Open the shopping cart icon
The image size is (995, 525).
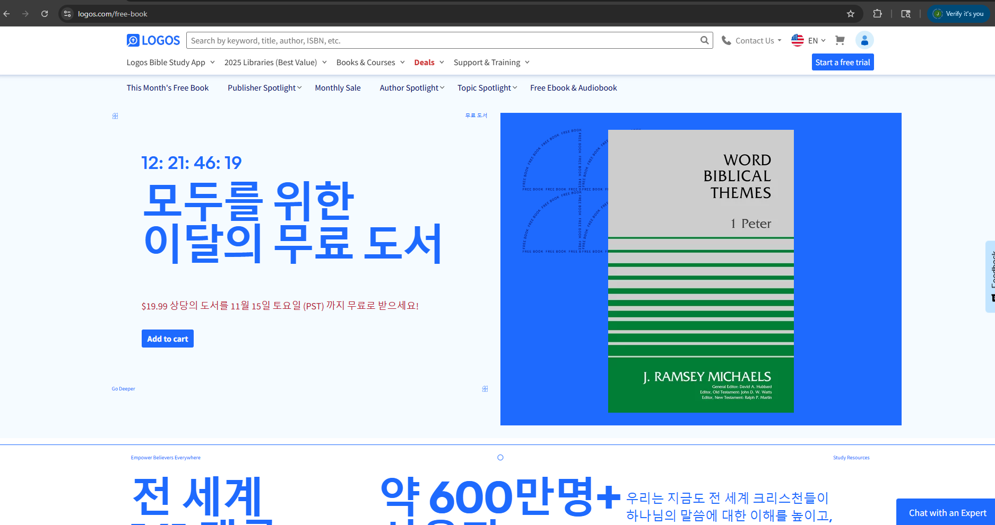(x=840, y=40)
